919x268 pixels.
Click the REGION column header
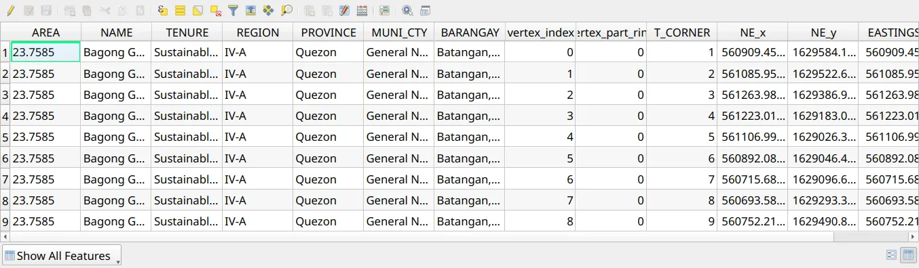257,32
